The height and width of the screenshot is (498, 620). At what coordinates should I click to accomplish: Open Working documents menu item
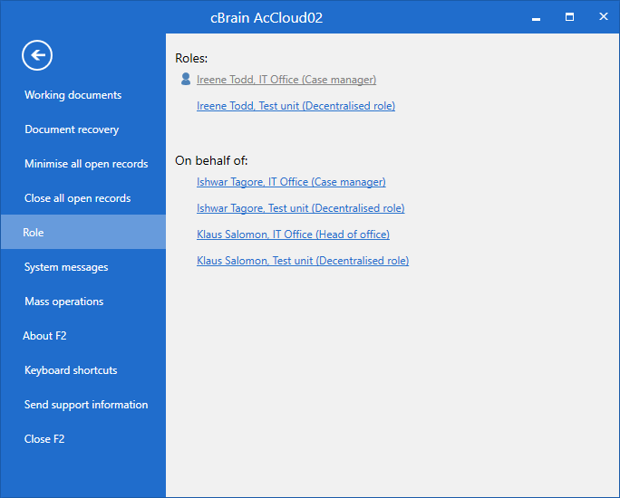73,95
